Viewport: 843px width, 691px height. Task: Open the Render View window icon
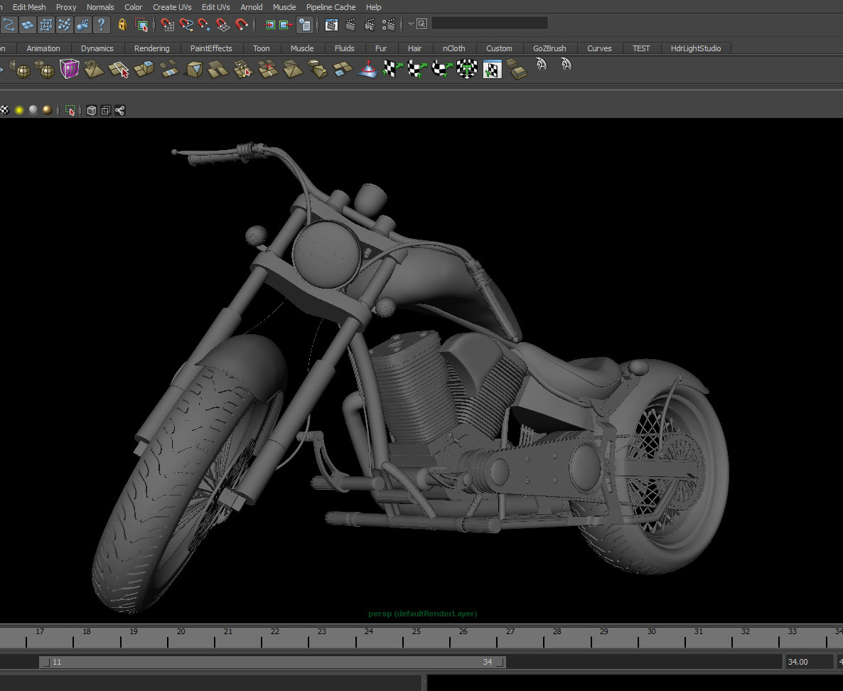331,25
